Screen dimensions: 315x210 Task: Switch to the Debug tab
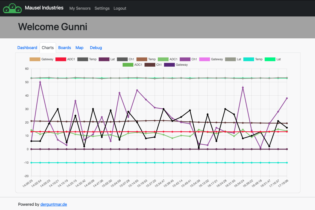coord(96,48)
